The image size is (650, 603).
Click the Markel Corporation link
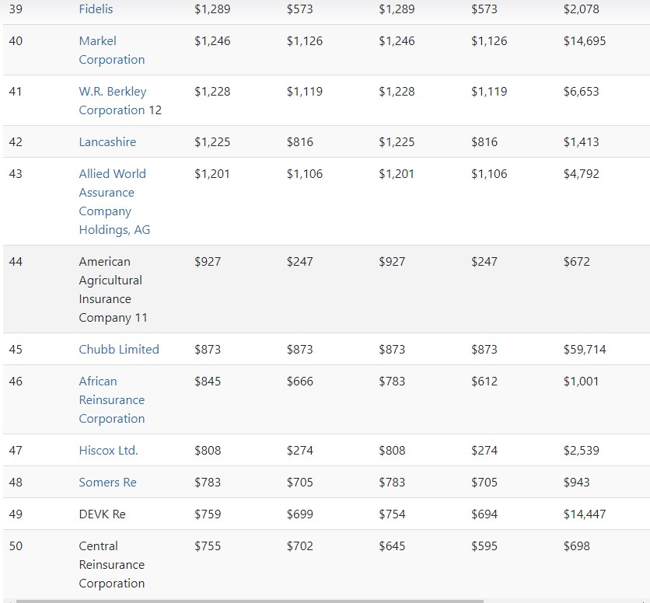pos(111,50)
